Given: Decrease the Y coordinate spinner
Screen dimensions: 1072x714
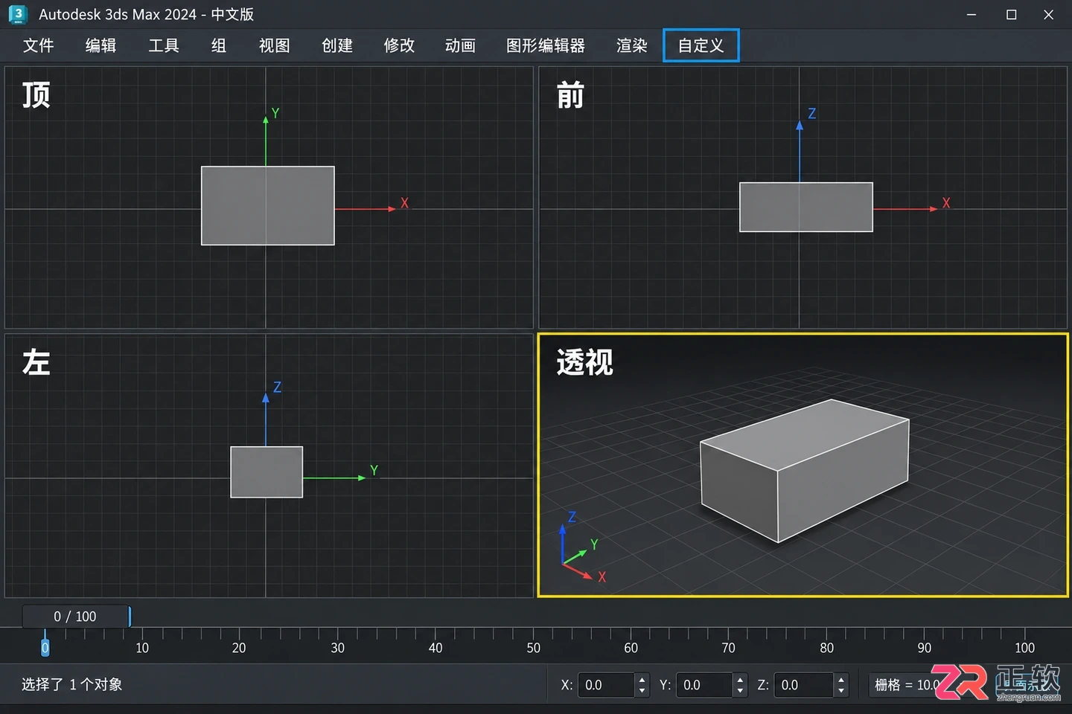Looking at the screenshot, I should click(x=740, y=691).
